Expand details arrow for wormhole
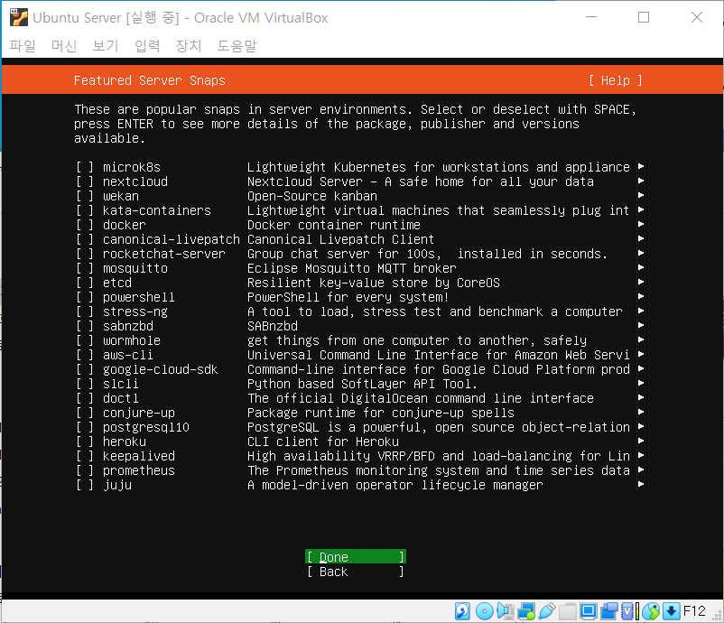Screen dimensions: 724x623 (641, 339)
